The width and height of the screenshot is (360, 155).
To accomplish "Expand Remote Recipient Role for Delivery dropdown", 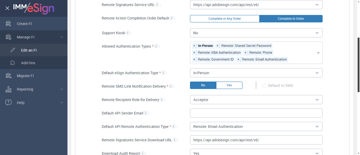I will [256, 100].
